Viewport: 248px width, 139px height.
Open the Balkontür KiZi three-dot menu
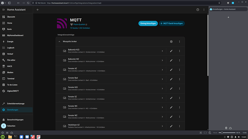point(179,51)
